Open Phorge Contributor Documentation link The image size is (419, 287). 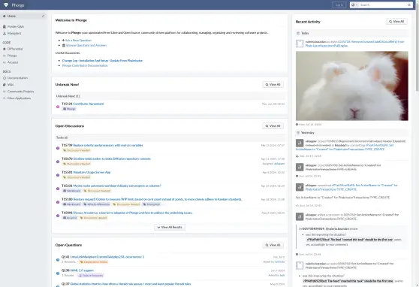click(x=85, y=65)
